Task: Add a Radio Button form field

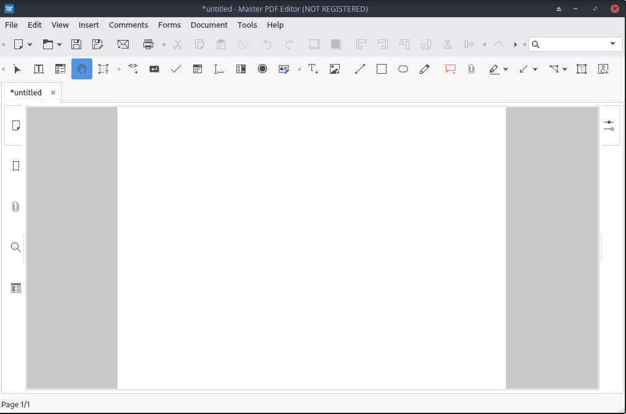Action: 262,69
